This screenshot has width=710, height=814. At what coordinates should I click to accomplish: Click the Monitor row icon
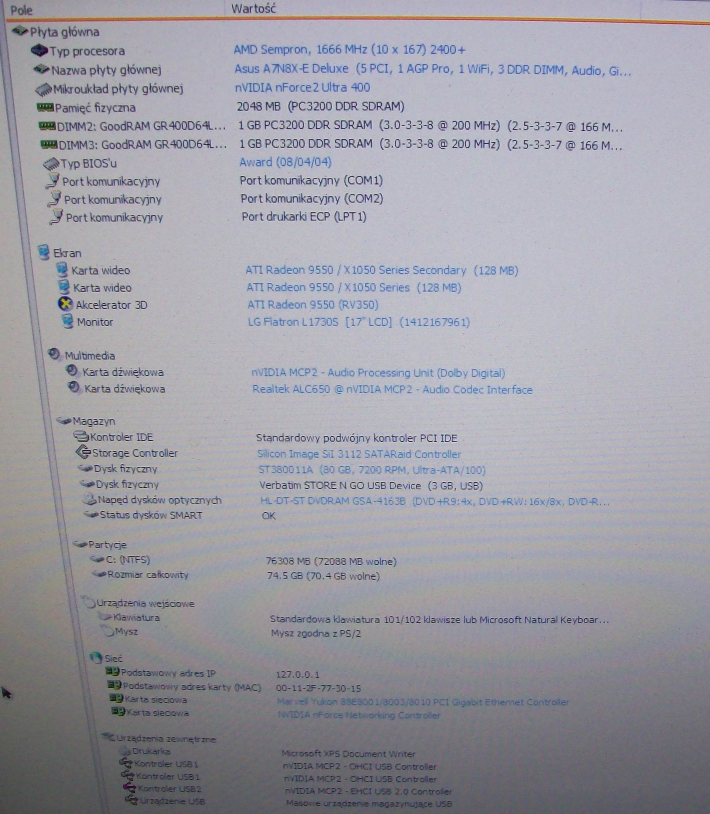[x=67, y=321]
